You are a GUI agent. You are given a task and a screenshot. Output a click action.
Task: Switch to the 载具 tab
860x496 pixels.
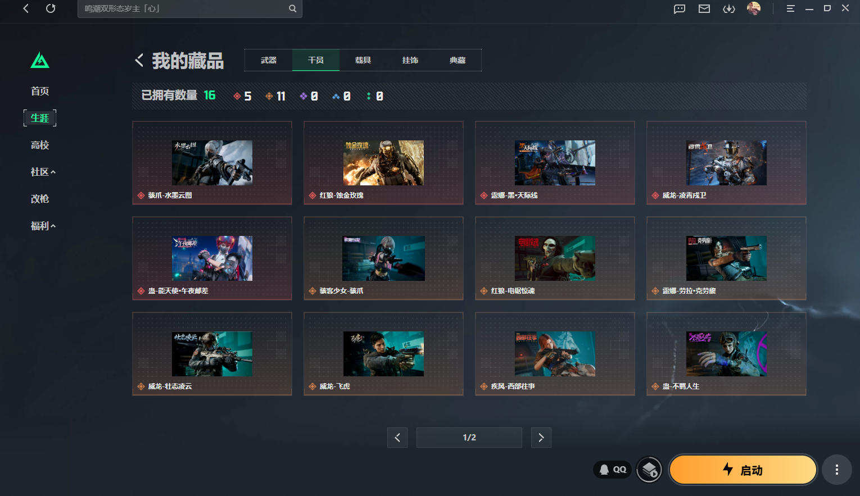point(363,60)
